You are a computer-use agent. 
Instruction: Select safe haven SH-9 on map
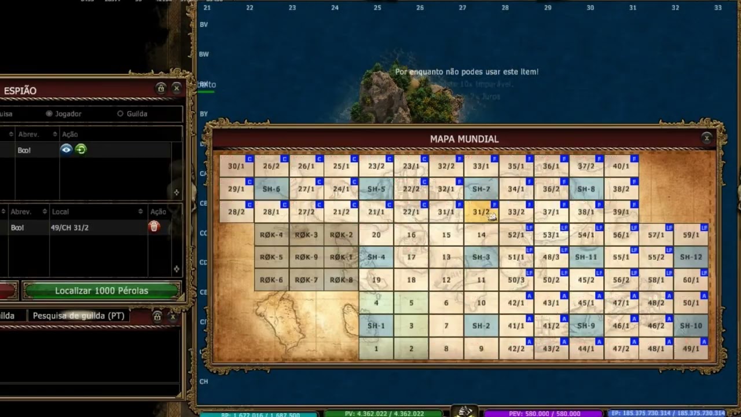coord(586,325)
